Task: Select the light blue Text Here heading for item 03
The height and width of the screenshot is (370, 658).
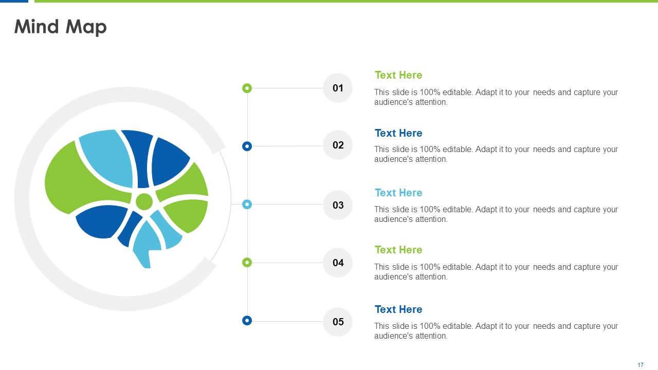Action: click(x=398, y=193)
